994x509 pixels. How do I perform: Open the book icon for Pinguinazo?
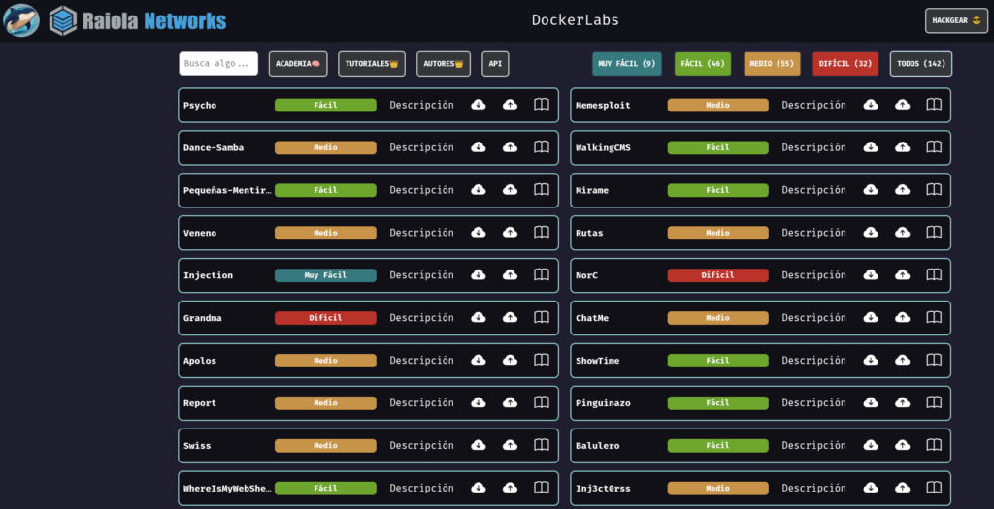[934, 402]
